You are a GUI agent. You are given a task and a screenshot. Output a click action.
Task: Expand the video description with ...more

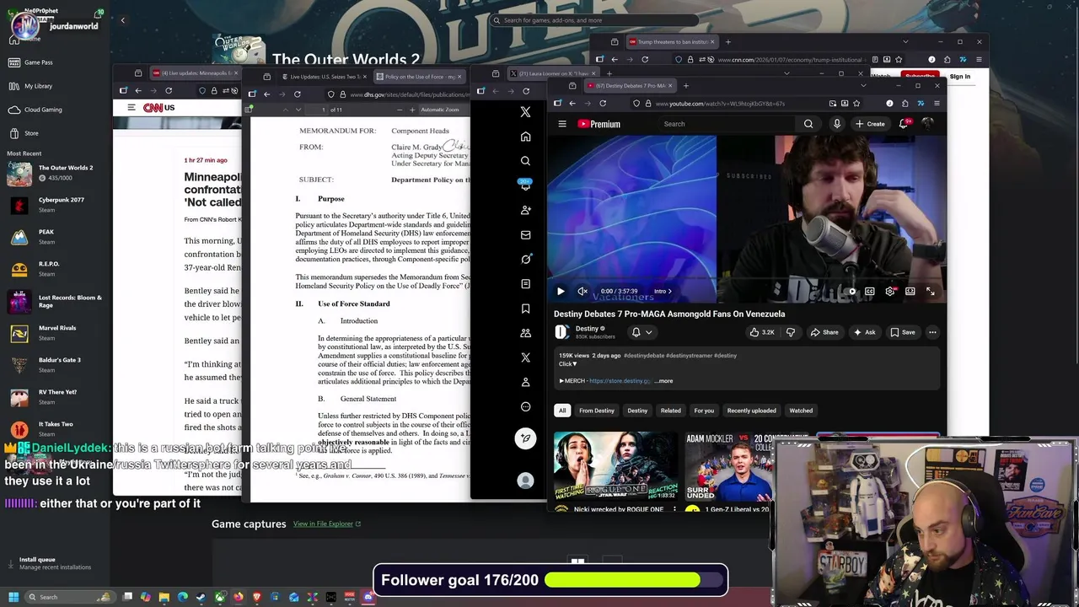tap(663, 381)
